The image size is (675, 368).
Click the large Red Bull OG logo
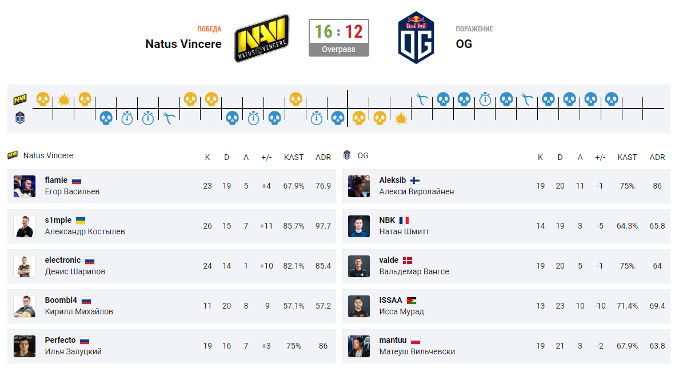pyautogui.click(x=416, y=38)
